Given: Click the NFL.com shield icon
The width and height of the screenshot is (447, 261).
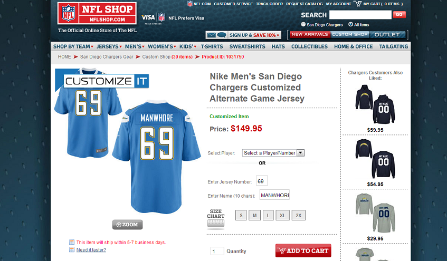Looking at the screenshot, I should [190, 4].
